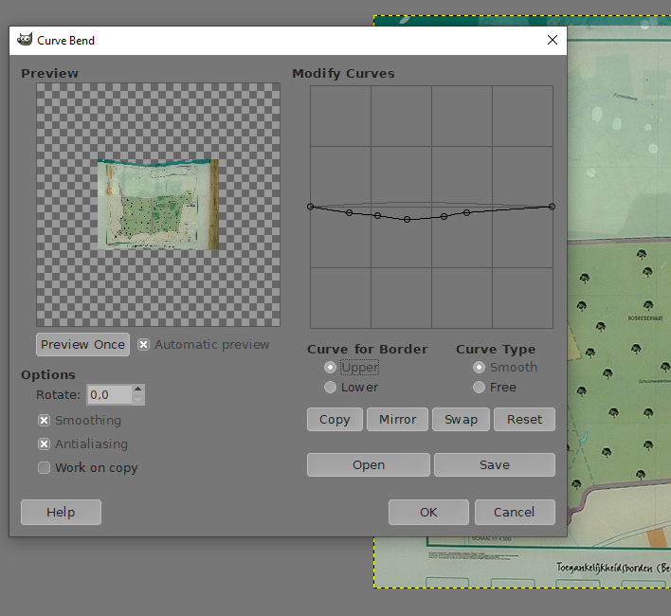Click the Swap curves button
671x616 pixels.
coord(461,419)
